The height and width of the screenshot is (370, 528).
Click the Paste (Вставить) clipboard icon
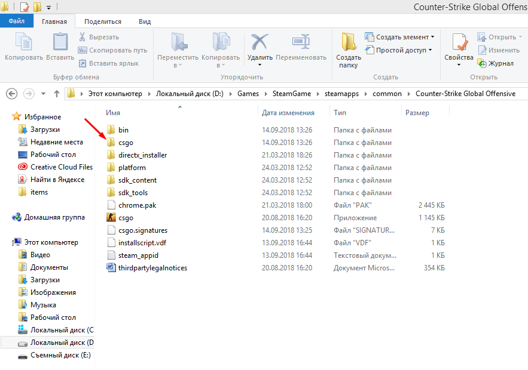60,42
